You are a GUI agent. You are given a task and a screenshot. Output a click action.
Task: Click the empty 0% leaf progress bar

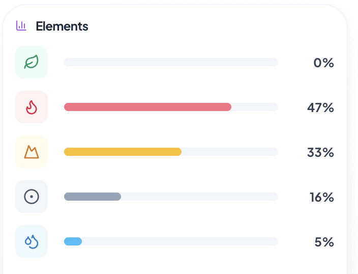[x=171, y=62]
